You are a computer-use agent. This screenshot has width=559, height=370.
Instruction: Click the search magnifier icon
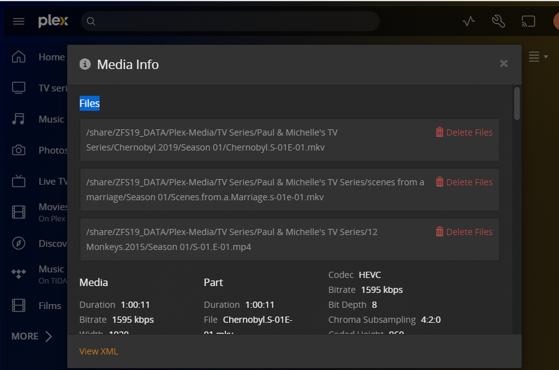[91, 21]
